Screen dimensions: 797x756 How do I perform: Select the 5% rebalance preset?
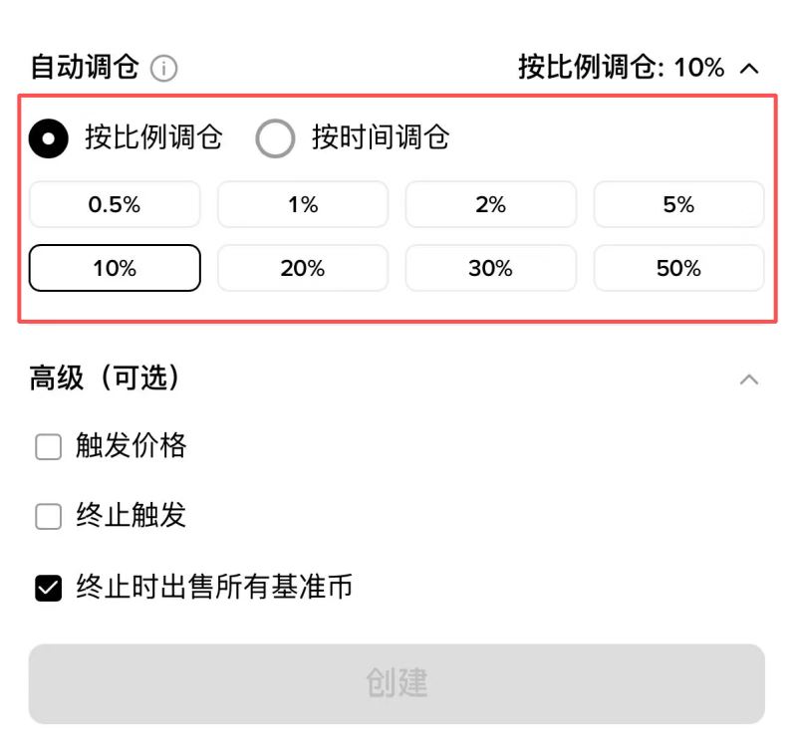678,204
